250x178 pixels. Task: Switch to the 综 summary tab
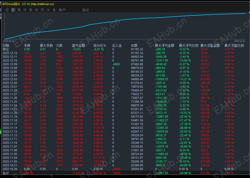coord(7,10)
